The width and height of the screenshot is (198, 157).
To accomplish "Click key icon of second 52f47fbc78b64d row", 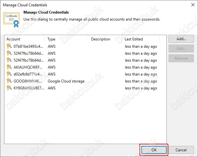I will coord(9,60).
